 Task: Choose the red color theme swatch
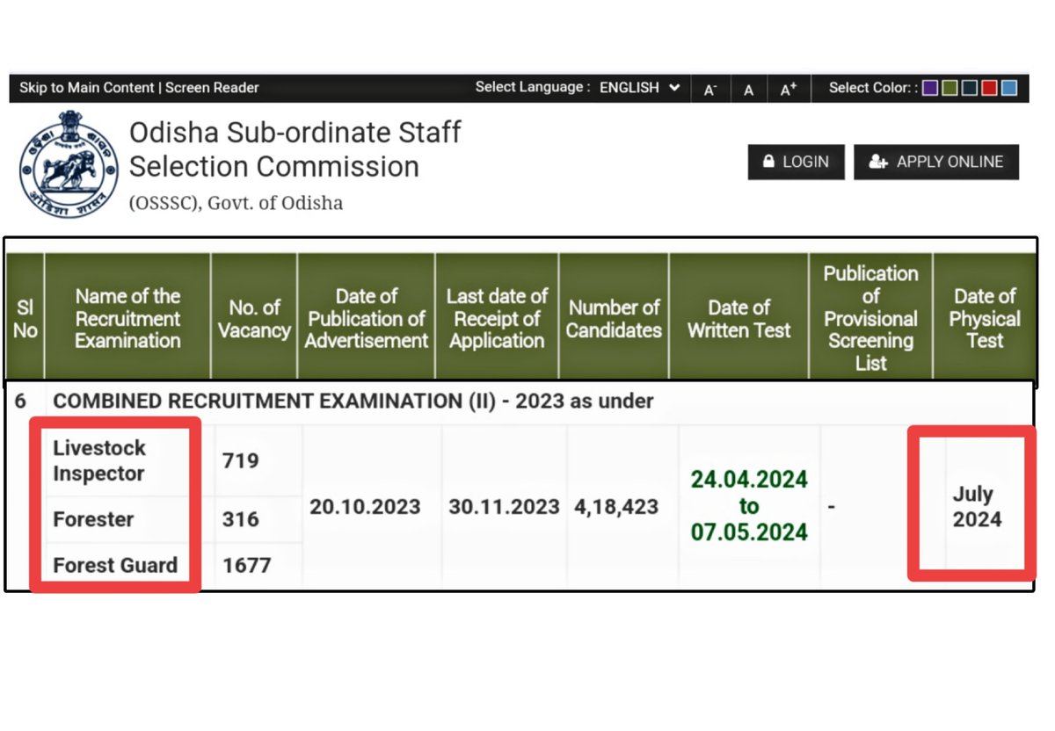tap(989, 88)
